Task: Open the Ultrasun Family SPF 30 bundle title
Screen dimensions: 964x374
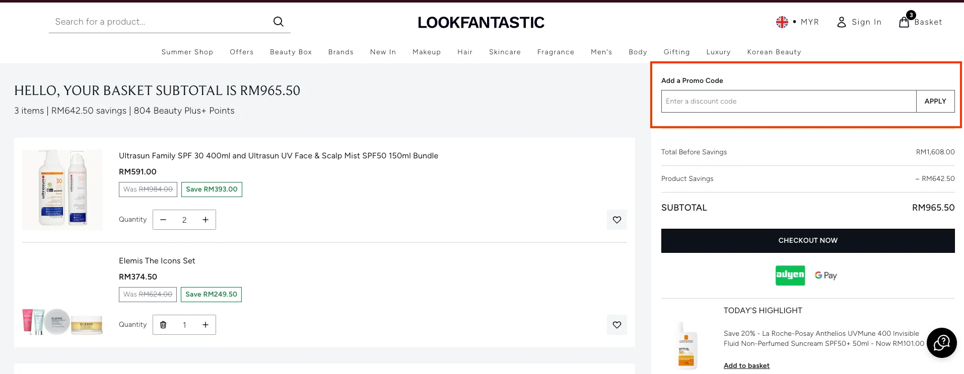Action: click(x=279, y=156)
